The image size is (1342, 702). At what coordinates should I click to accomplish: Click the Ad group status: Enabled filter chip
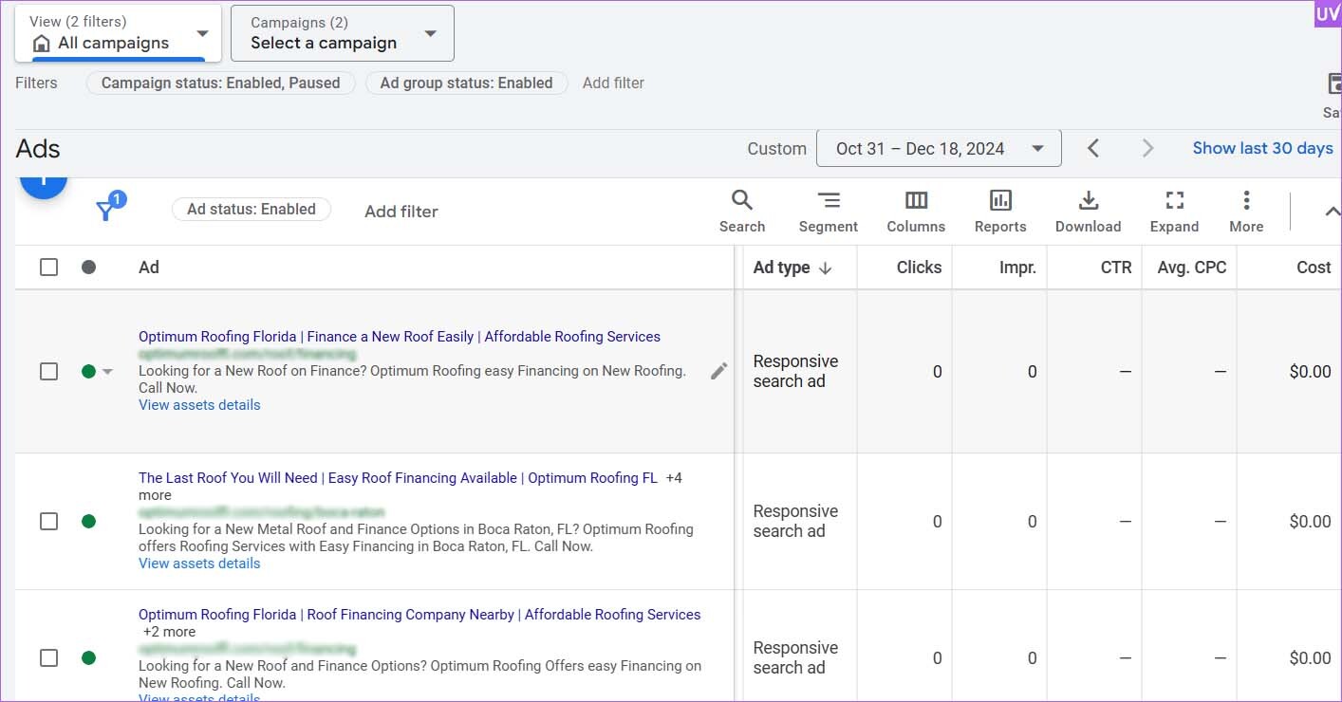(x=466, y=83)
